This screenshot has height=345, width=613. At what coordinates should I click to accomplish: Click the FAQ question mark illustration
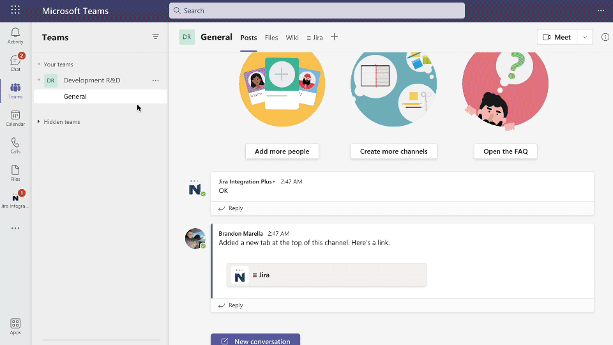(x=506, y=91)
